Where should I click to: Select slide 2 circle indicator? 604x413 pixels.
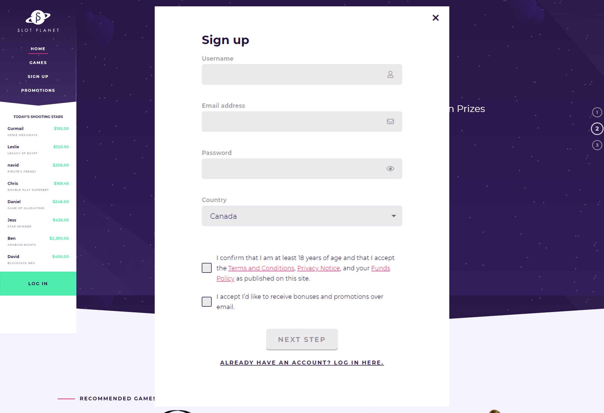click(597, 129)
